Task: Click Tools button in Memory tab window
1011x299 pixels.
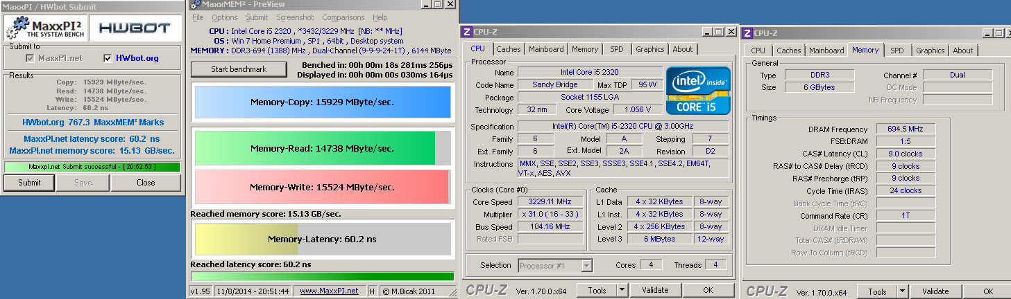Action: [877, 291]
